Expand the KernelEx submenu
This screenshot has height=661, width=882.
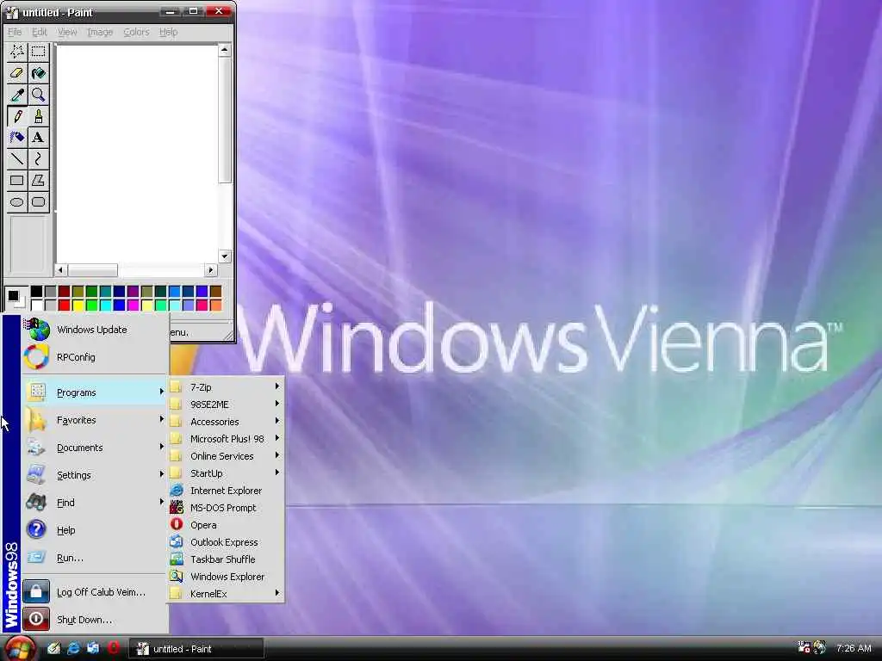(226, 594)
